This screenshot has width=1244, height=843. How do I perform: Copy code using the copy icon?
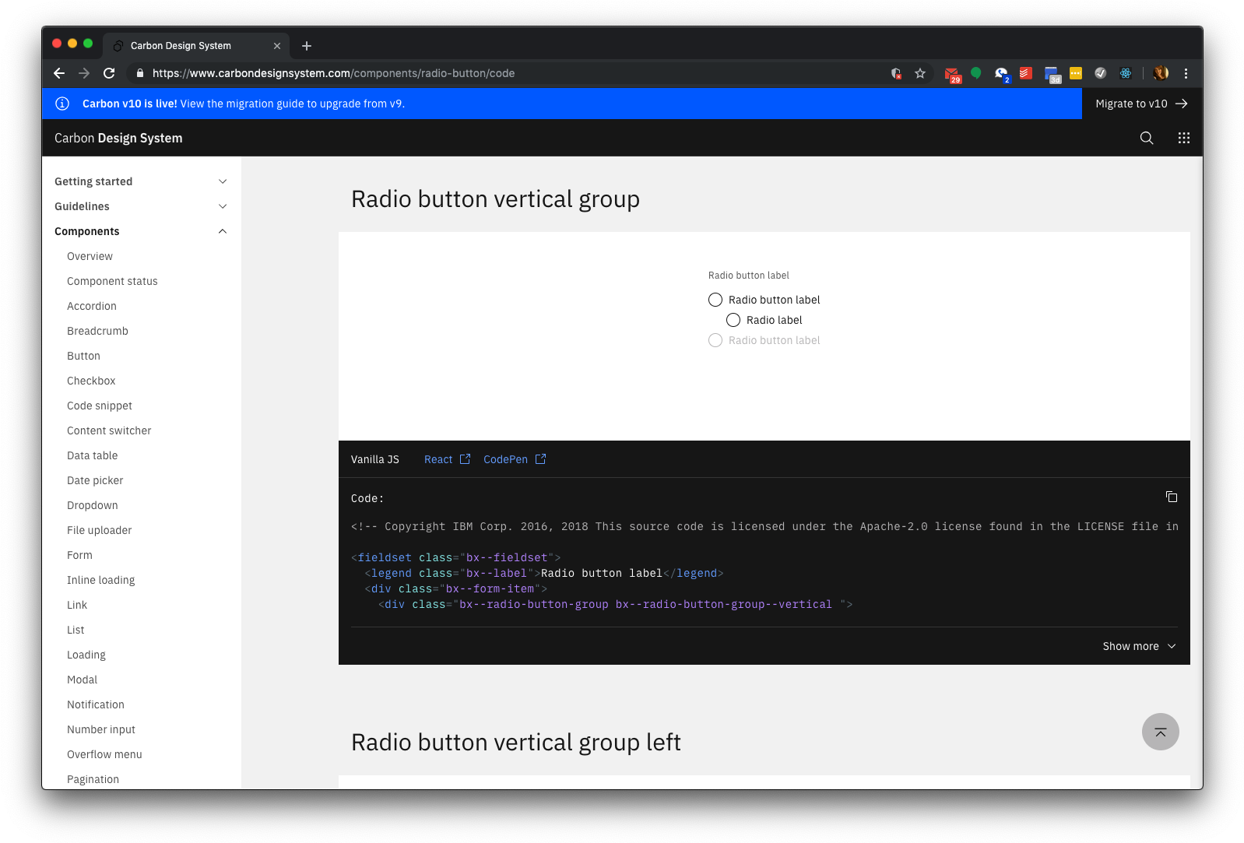tap(1171, 497)
